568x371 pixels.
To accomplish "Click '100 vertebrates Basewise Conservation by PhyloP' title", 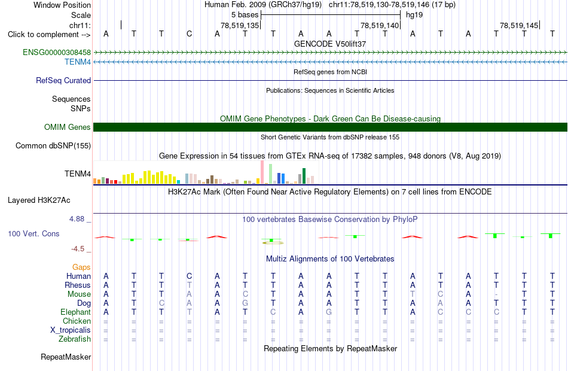I will pos(330,219).
